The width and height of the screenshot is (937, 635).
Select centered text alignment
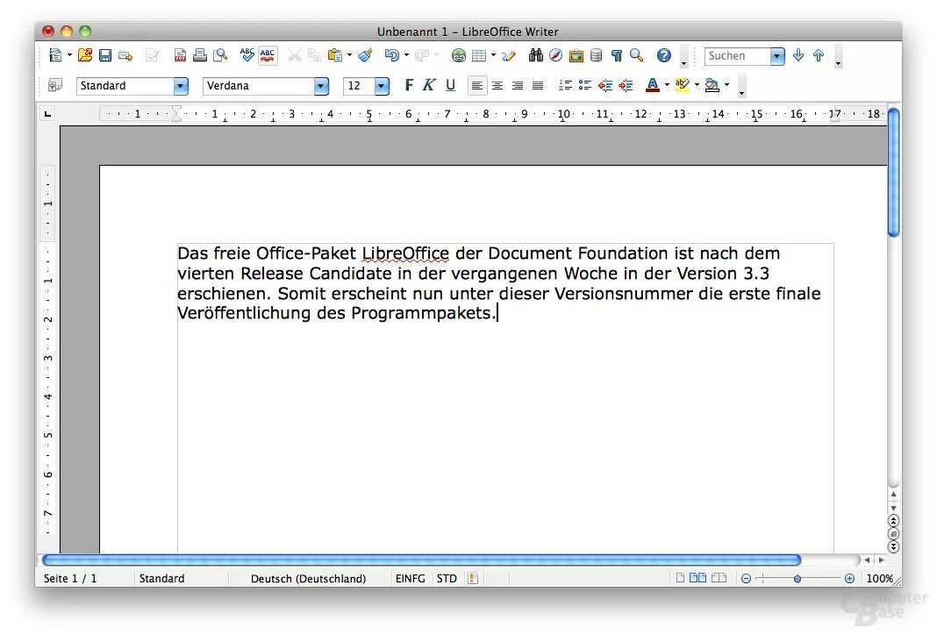[497, 85]
